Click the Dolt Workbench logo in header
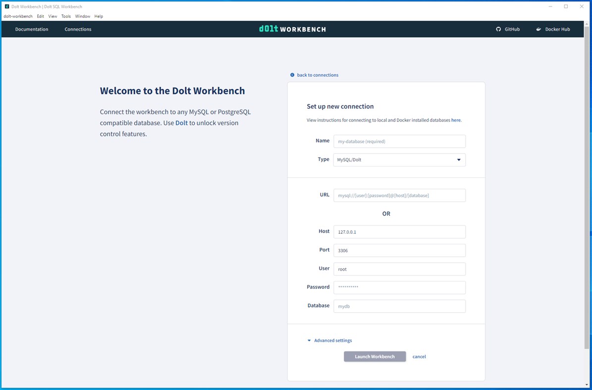592x390 pixels. (292, 29)
